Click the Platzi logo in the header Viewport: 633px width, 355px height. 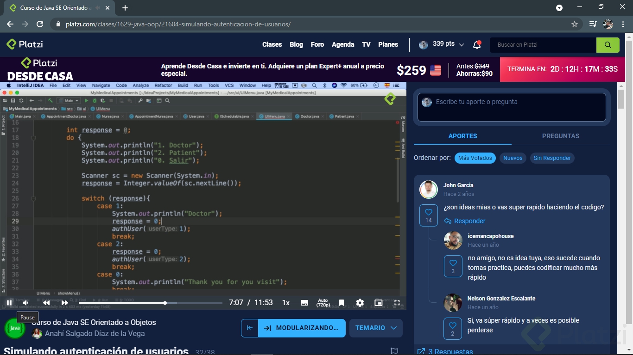coord(25,44)
